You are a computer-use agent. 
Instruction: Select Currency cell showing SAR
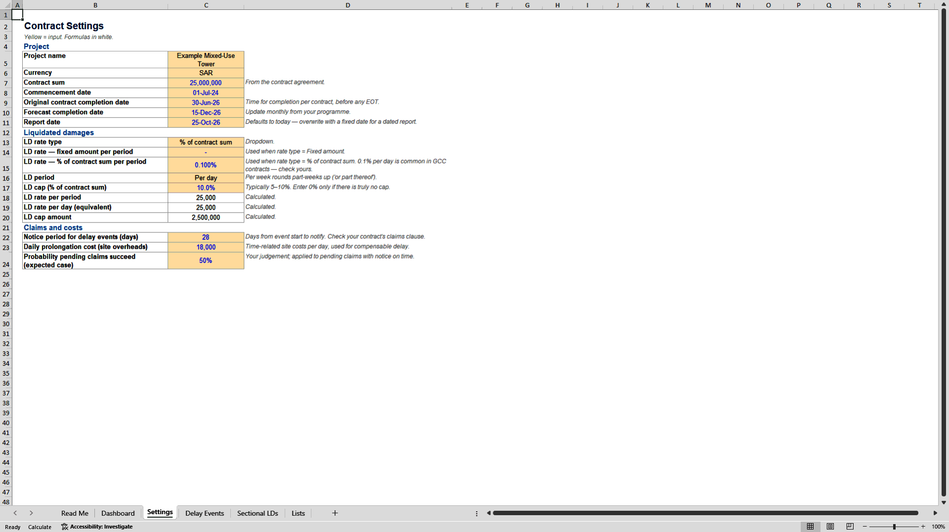pos(206,73)
